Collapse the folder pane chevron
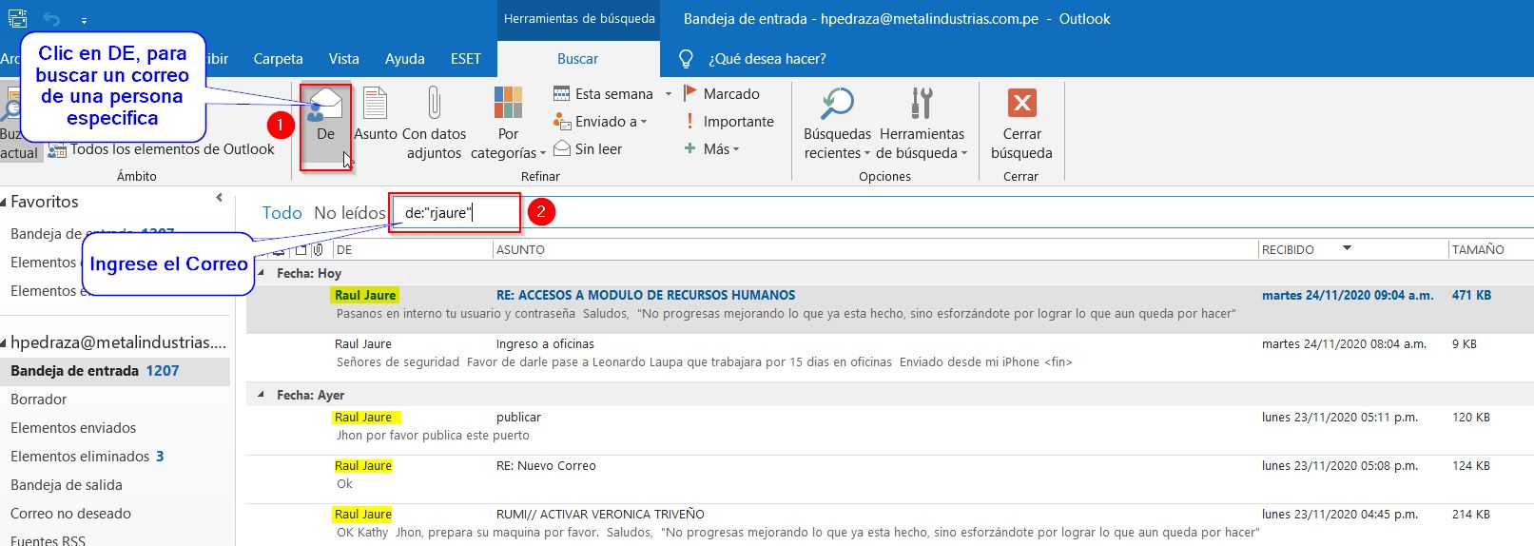The width and height of the screenshot is (1534, 546). [x=219, y=198]
